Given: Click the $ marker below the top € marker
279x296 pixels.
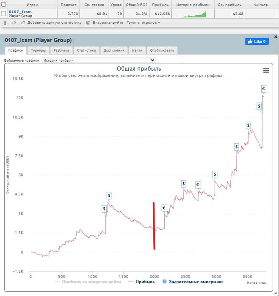Looking at the screenshot, I should (259, 106).
